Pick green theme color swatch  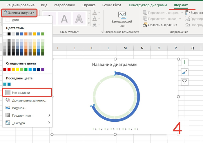coord(43,34)
